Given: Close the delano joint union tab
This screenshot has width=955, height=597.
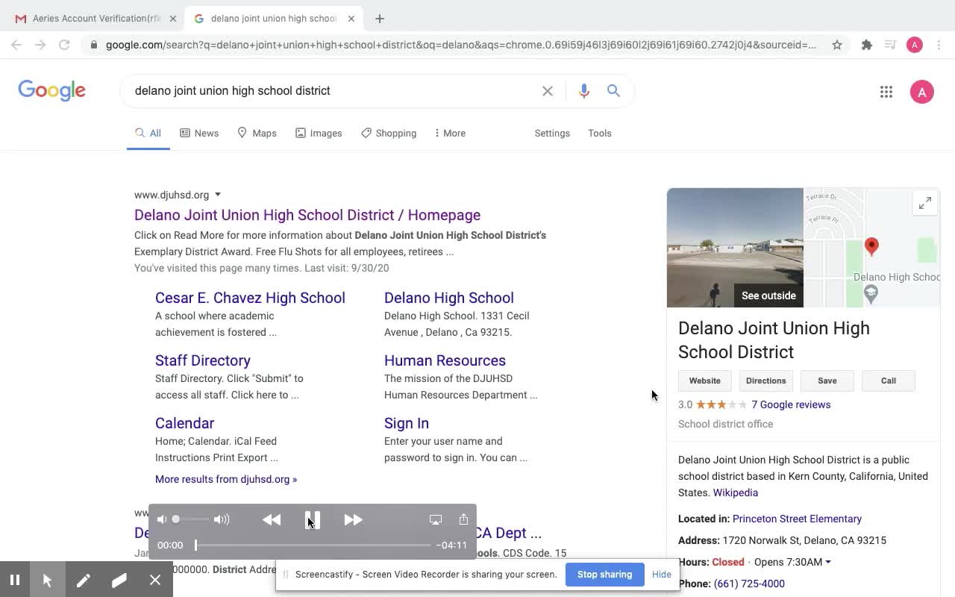Looking at the screenshot, I should 352,19.
